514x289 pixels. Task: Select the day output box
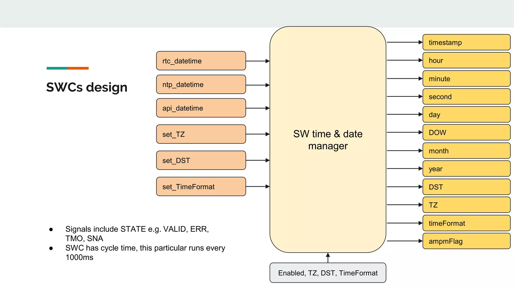(466, 115)
